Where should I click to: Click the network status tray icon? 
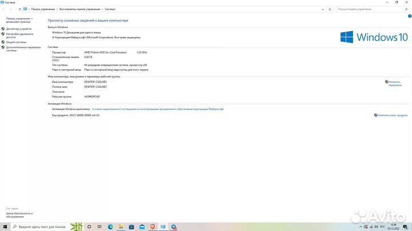tap(371, 227)
